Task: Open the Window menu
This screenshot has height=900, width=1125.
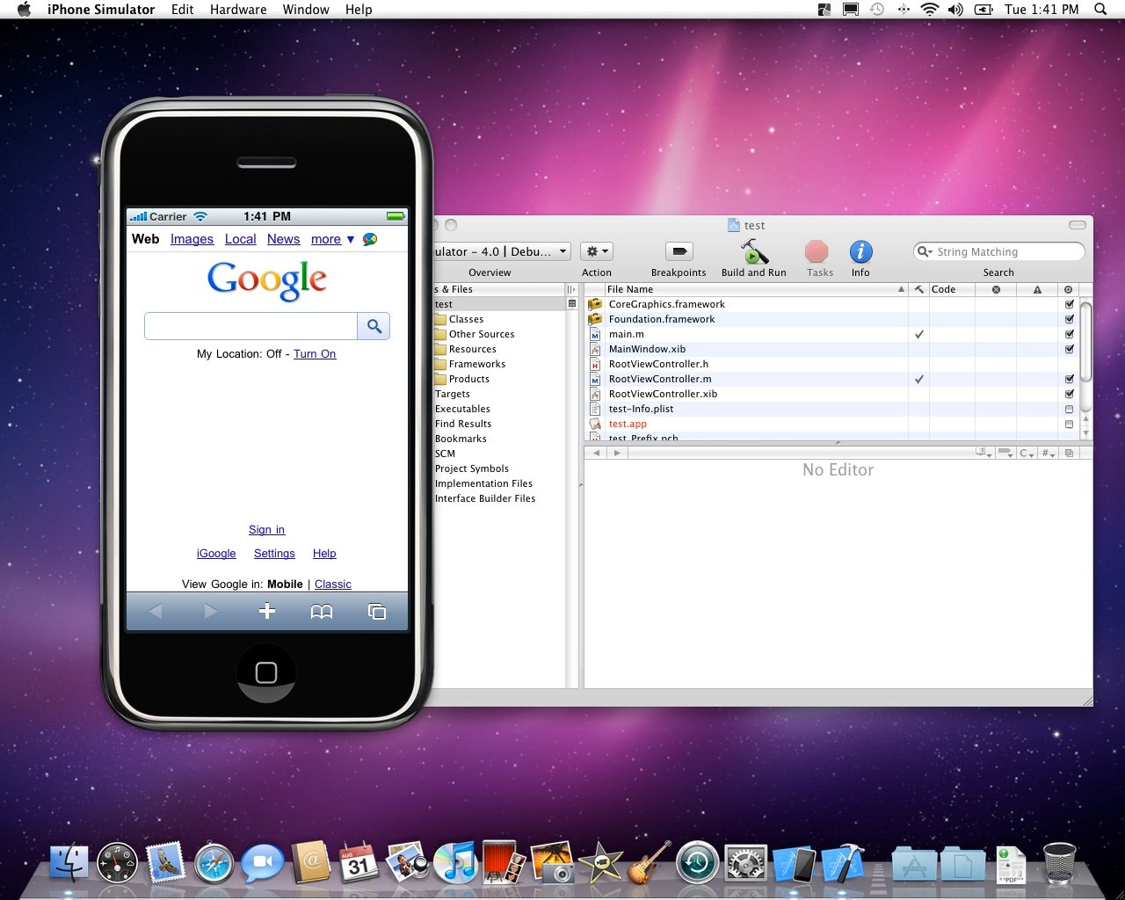Action: pyautogui.click(x=306, y=10)
